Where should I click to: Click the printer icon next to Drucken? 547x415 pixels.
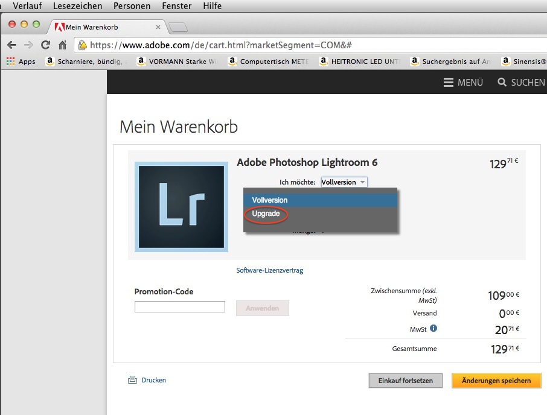[x=133, y=380]
